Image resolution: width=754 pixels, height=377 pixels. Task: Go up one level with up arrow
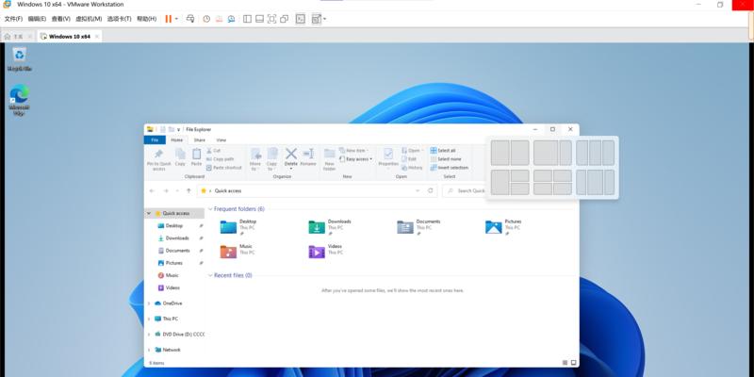(x=188, y=191)
